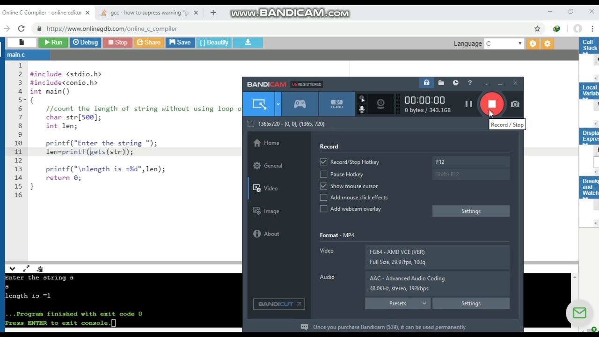The width and height of the screenshot is (599, 337).
Task: Click the purchase Bandicam message at the bottom
Action: [x=389, y=327]
